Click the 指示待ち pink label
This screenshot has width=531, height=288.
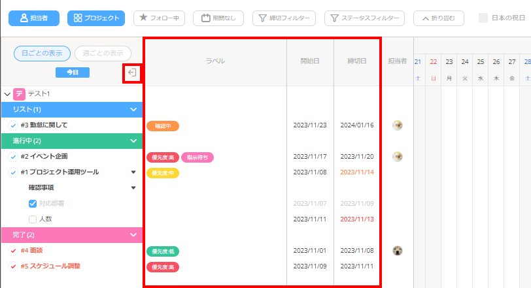(x=197, y=157)
